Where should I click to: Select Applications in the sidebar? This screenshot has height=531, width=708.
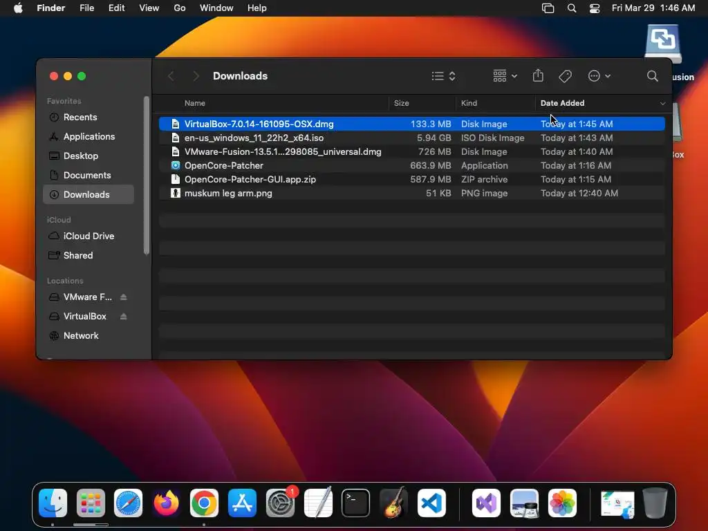88,137
